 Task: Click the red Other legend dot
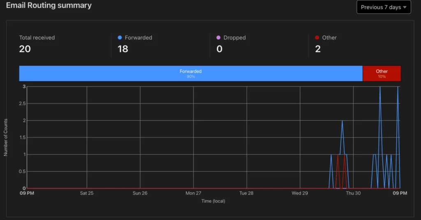317,38
